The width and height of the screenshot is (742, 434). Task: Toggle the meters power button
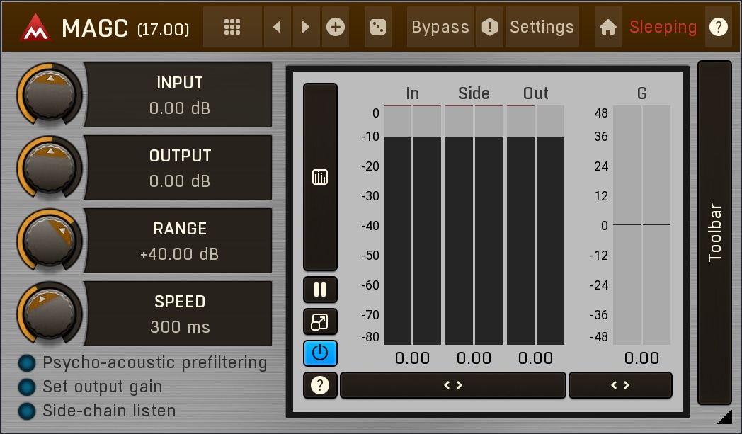(x=320, y=353)
